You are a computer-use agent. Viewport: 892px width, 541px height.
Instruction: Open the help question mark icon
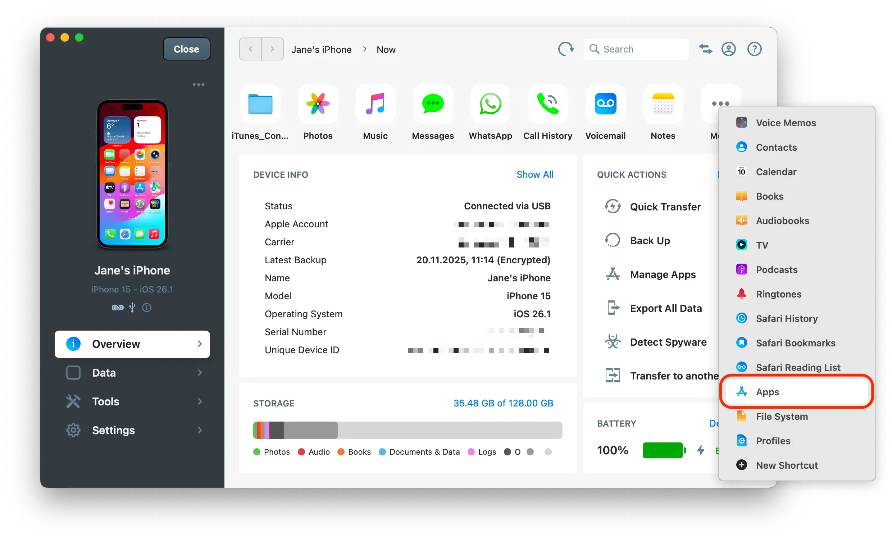[x=754, y=49]
